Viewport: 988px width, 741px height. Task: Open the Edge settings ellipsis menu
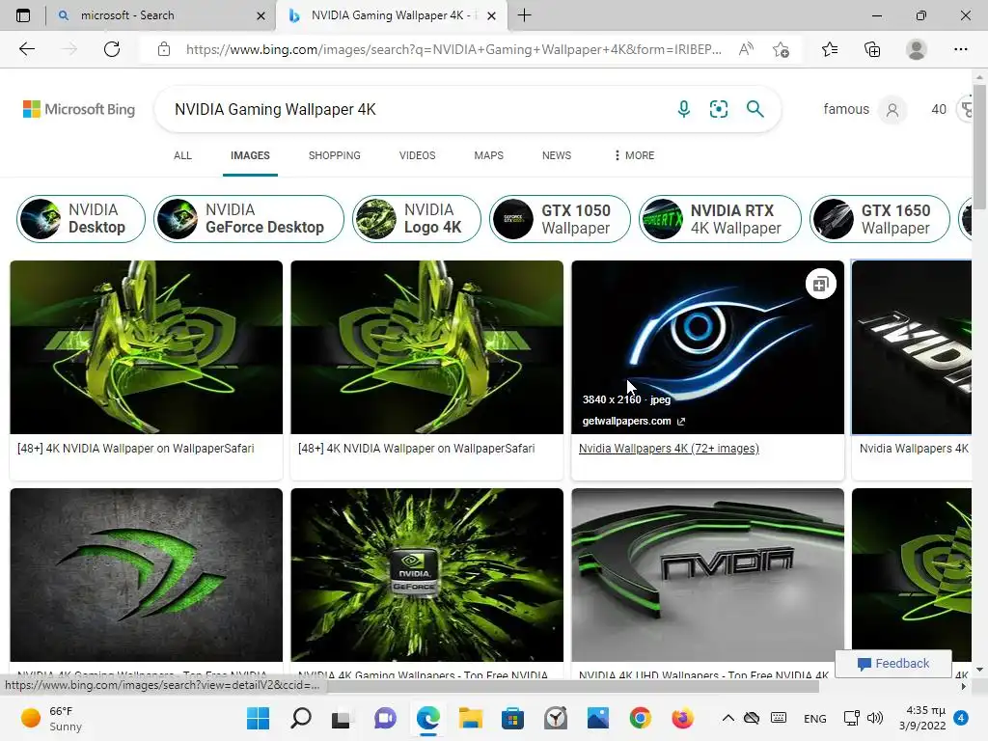(960, 49)
